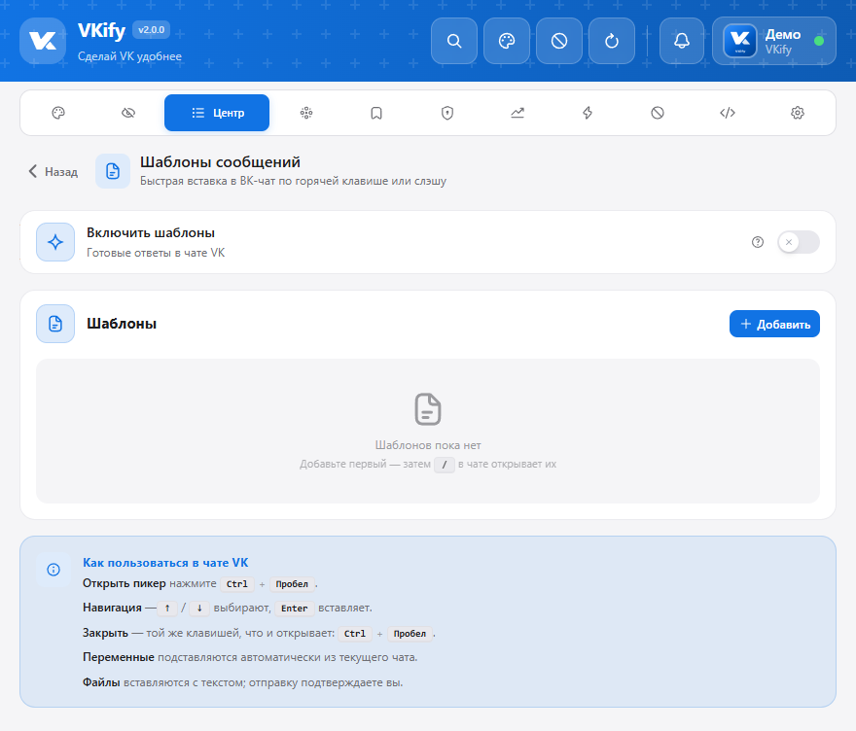The height and width of the screenshot is (731, 856).
Task: Open notifications bell
Action: (x=681, y=41)
